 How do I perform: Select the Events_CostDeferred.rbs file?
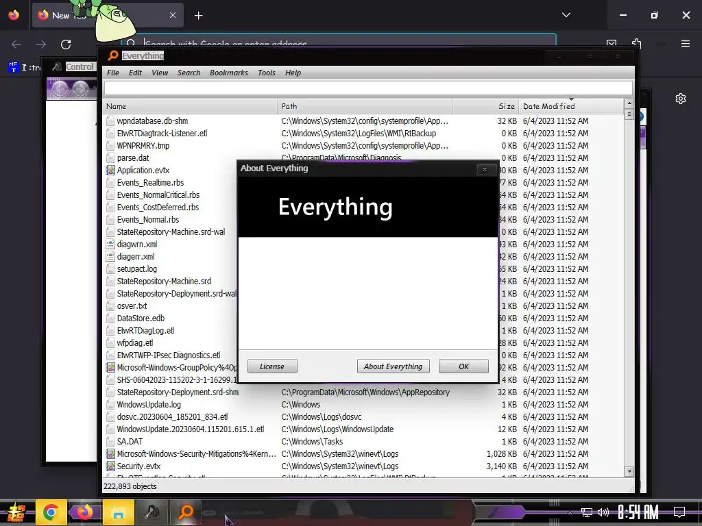point(158,207)
